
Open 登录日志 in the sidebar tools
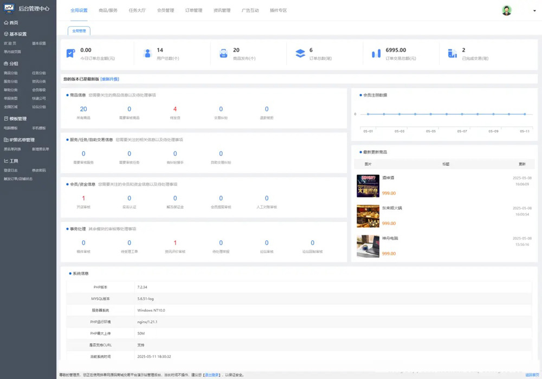click(11, 170)
